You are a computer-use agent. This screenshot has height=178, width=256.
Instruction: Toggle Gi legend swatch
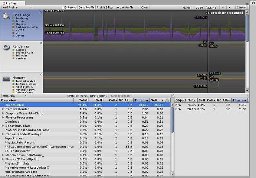14,33
